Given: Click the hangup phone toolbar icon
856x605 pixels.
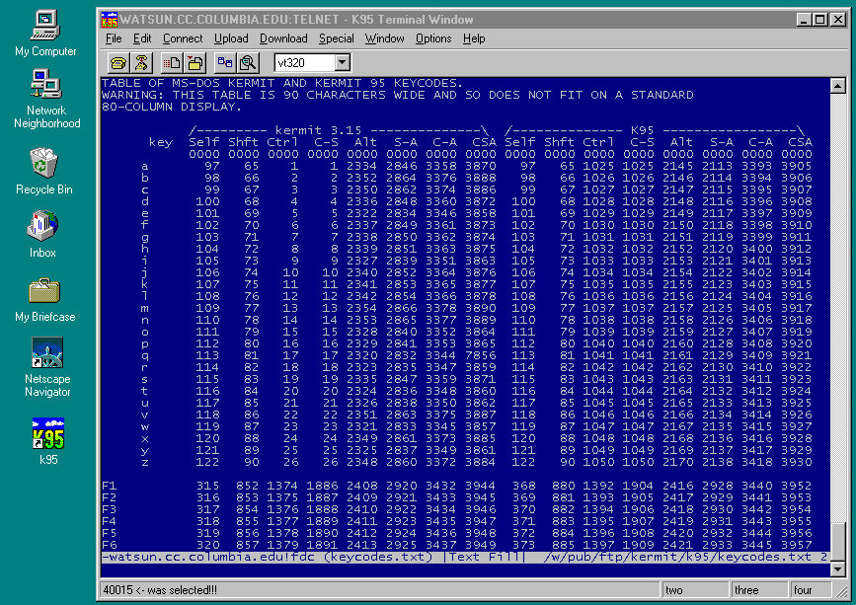Looking at the screenshot, I should [x=140, y=63].
